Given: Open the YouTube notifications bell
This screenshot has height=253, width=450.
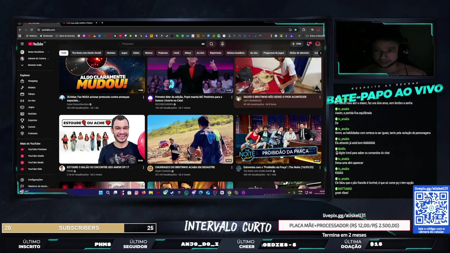Looking at the screenshot, I should tap(308, 44).
